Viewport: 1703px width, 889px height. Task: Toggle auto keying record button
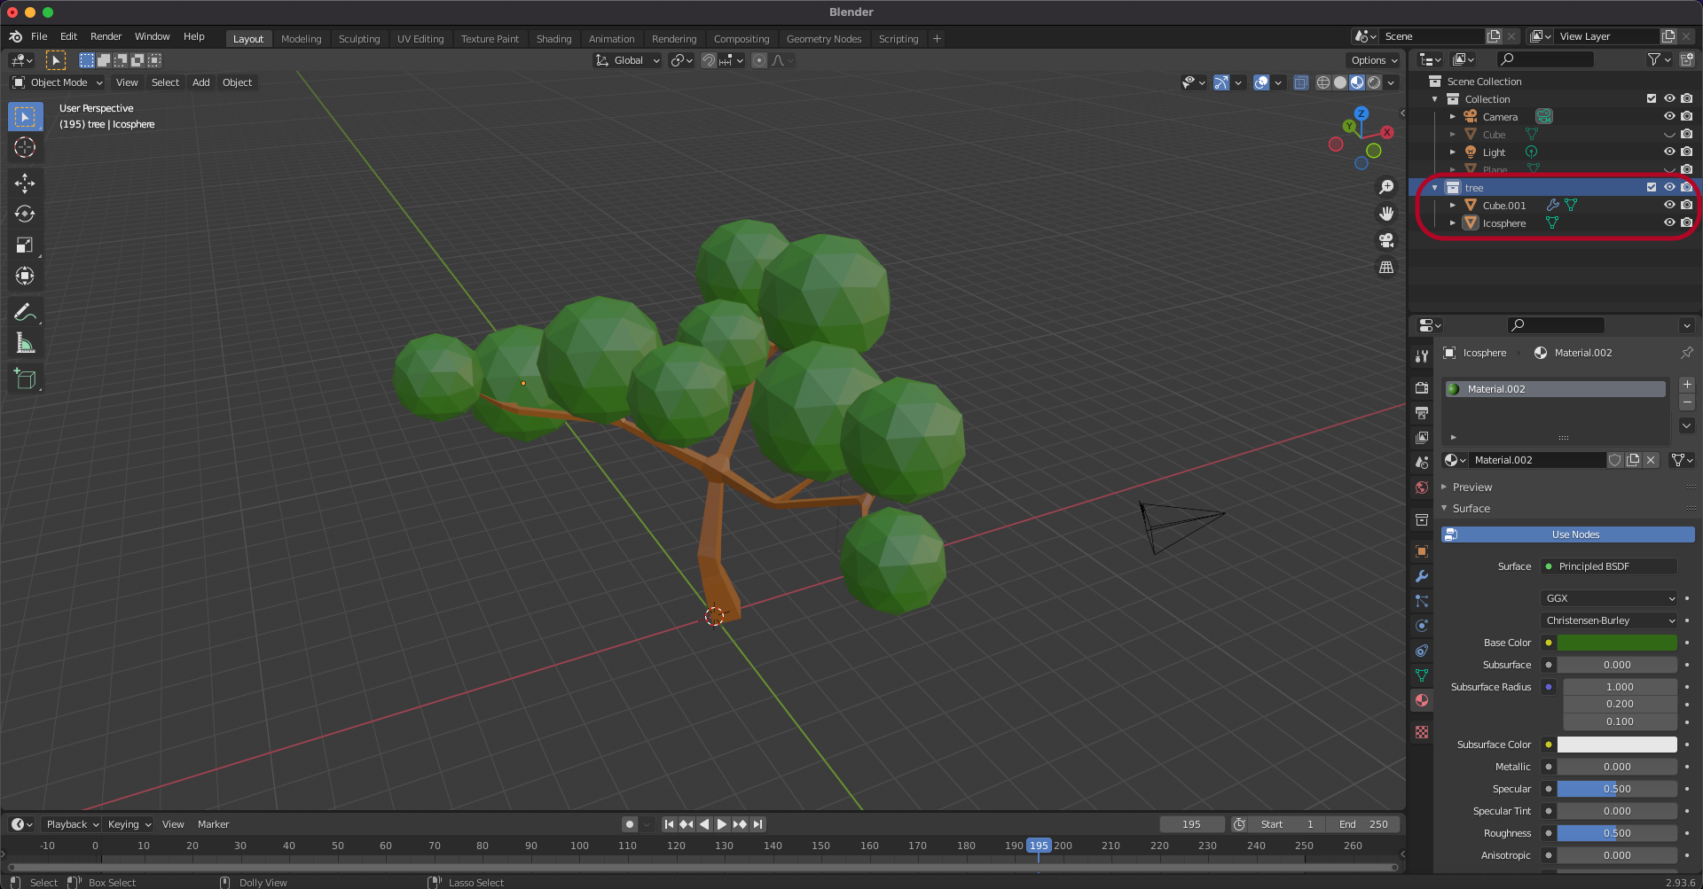tap(630, 824)
